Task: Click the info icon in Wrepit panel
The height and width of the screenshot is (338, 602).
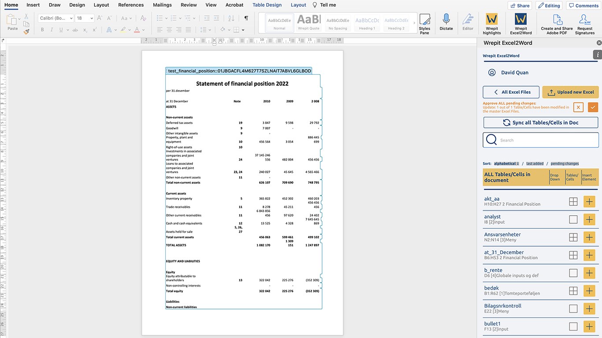Action: coord(597,55)
